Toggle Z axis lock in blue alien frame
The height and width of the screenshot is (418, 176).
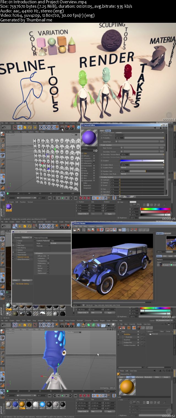click(x=51, y=325)
